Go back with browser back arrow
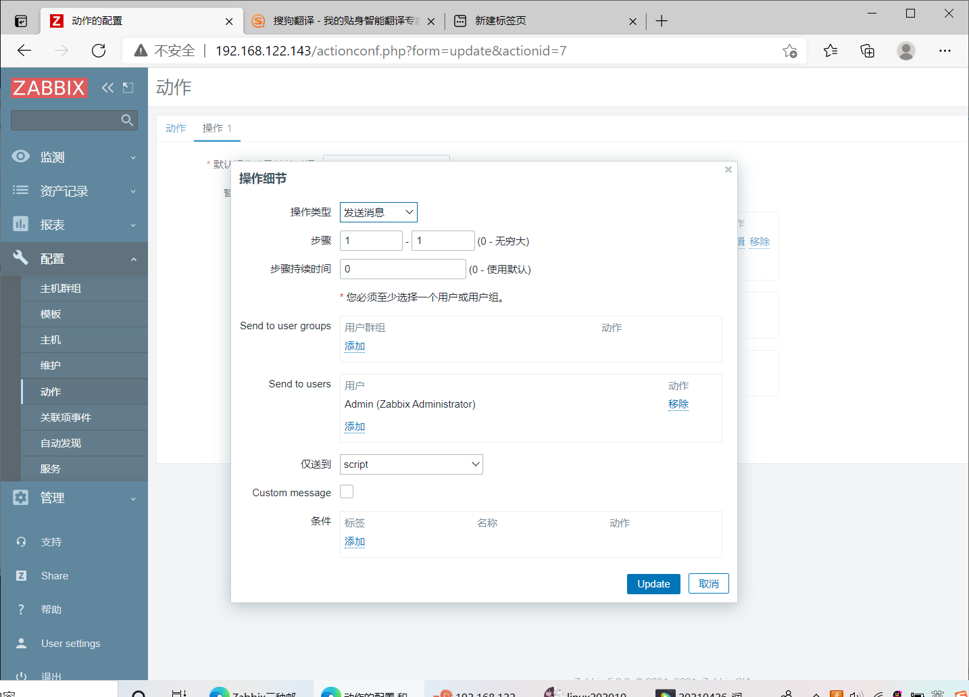 [24, 51]
